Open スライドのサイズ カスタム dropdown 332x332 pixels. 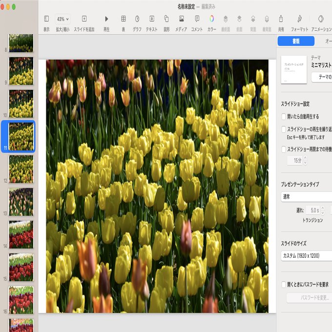(307, 256)
